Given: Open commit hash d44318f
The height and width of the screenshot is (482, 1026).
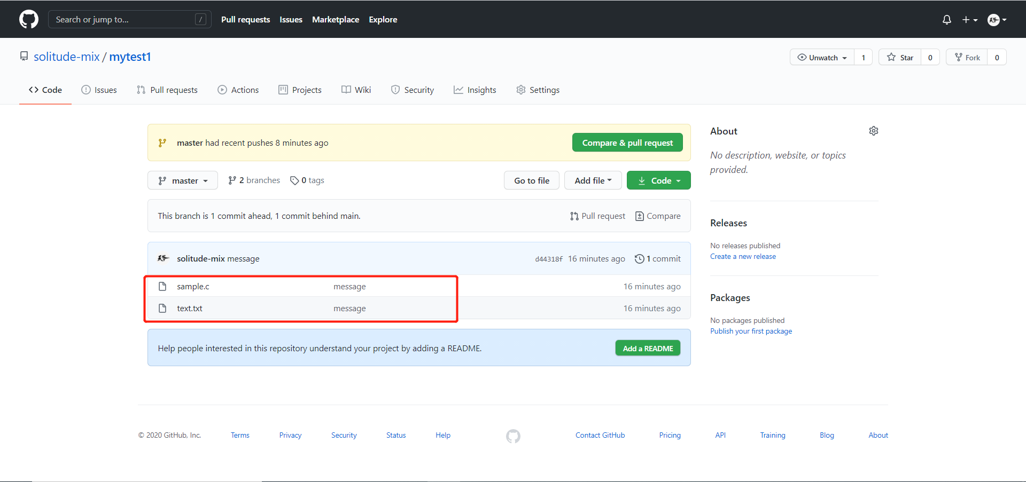Looking at the screenshot, I should tap(549, 259).
